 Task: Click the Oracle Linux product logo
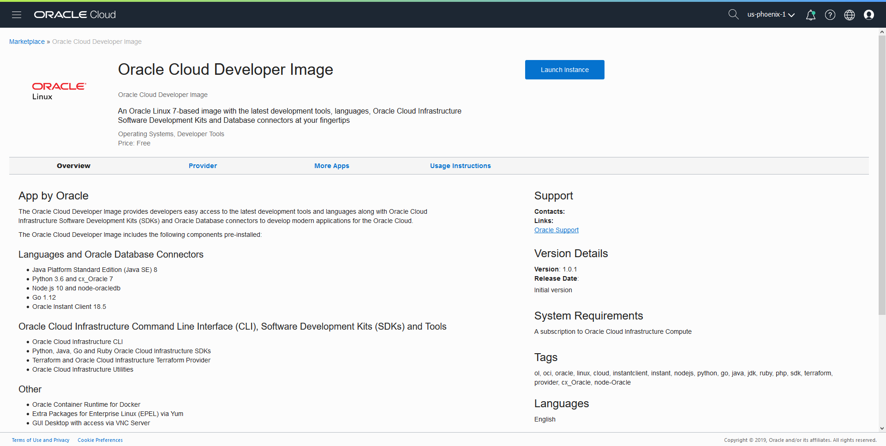59,90
